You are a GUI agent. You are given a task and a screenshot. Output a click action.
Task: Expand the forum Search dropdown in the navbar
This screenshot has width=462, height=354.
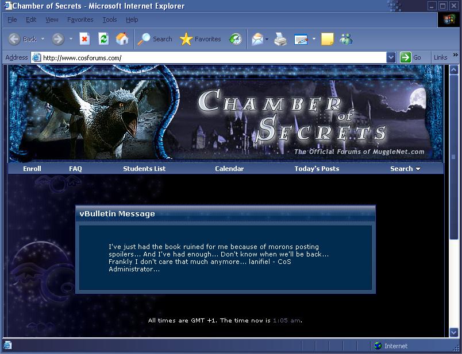click(x=406, y=169)
